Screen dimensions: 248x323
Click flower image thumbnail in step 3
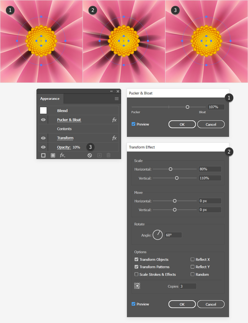tap(207, 41)
